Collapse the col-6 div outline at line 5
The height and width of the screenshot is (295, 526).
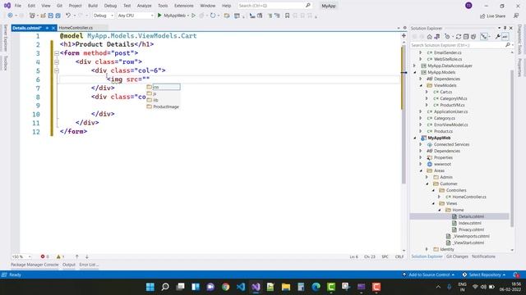coord(57,70)
